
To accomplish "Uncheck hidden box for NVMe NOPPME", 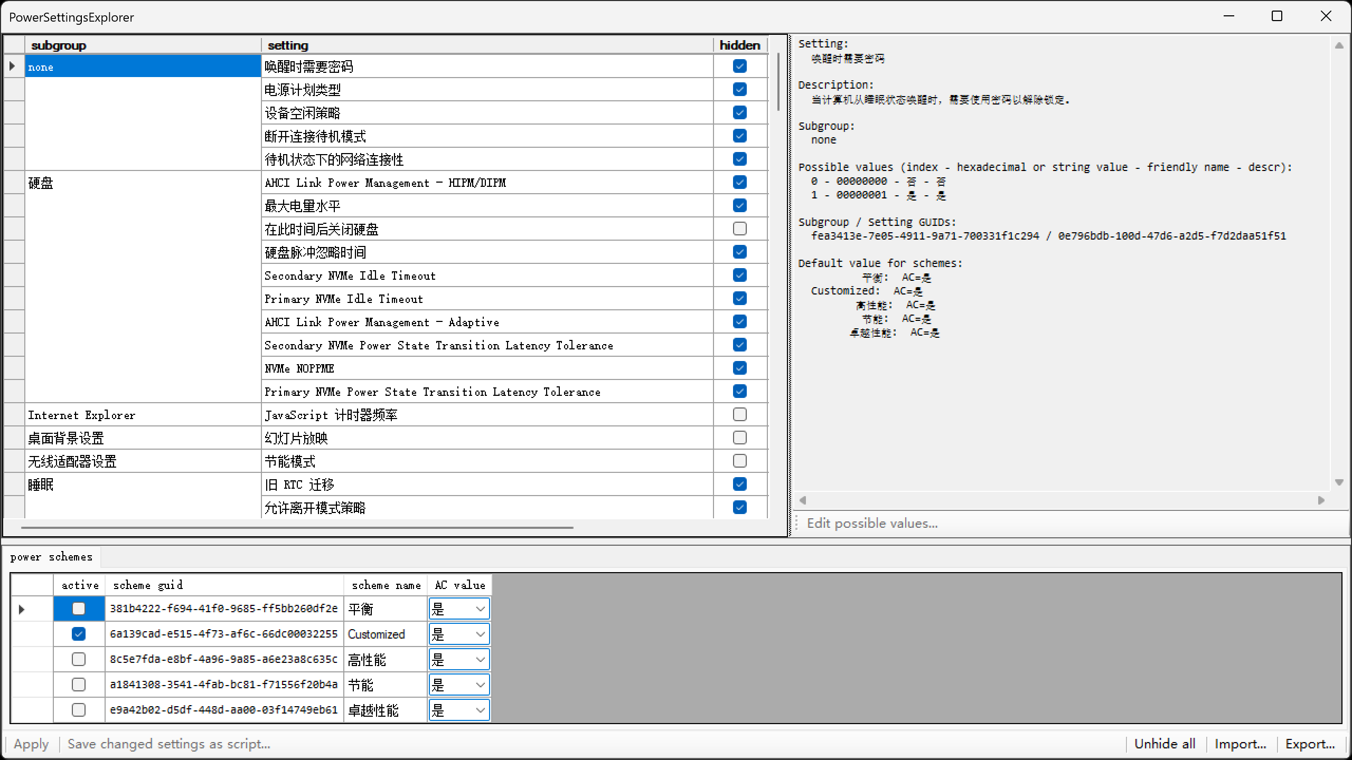I will pyautogui.click(x=740, y=368).
